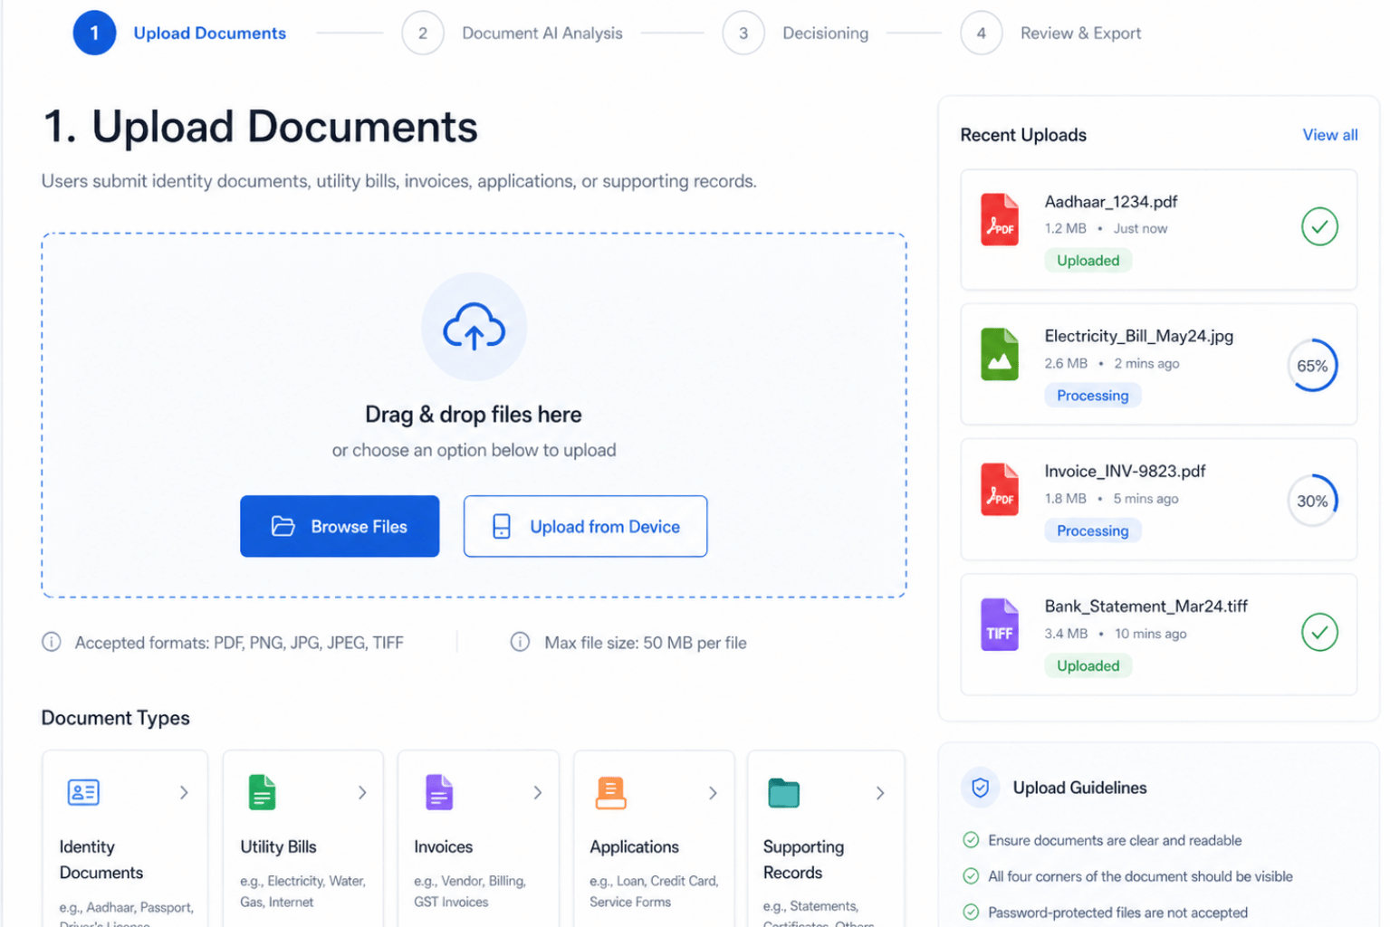Open the Invoices card chevron
The width and height of the screenshot is (1390, 927).
[x=538, y=792]
